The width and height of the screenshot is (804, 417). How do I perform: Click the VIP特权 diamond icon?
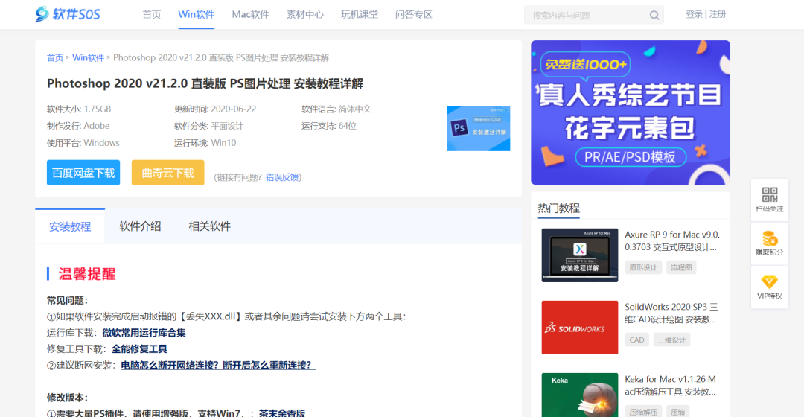coord(769,281)
